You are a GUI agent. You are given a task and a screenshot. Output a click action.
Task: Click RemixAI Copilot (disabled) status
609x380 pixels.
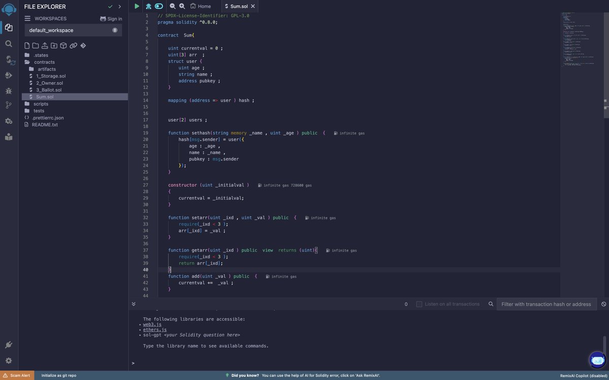(583, 375)
